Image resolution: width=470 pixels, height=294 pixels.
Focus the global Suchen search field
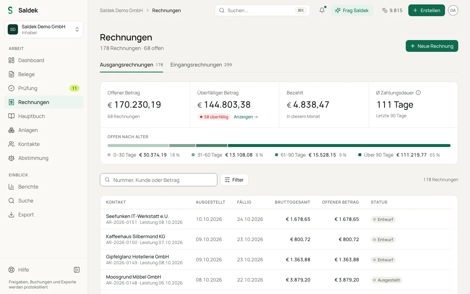point(263,10)
